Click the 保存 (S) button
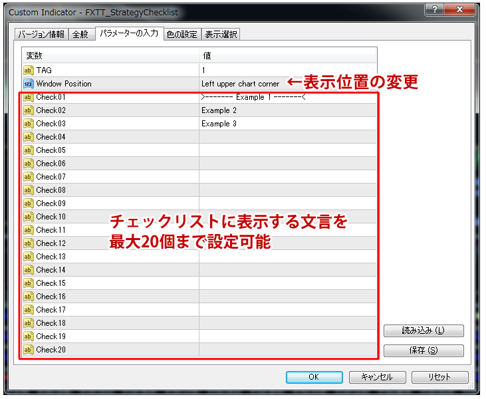 pos(424,350)
